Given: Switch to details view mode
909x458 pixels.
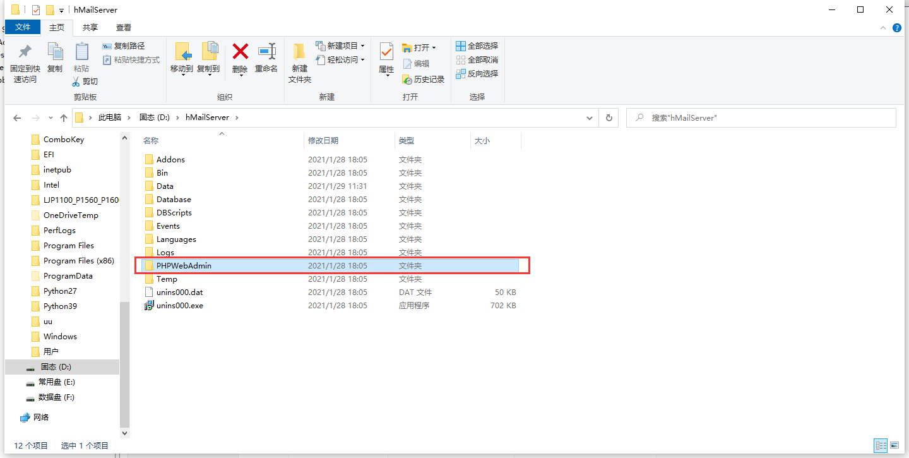Looking at the screenshot, I should [x=881, y=446].
